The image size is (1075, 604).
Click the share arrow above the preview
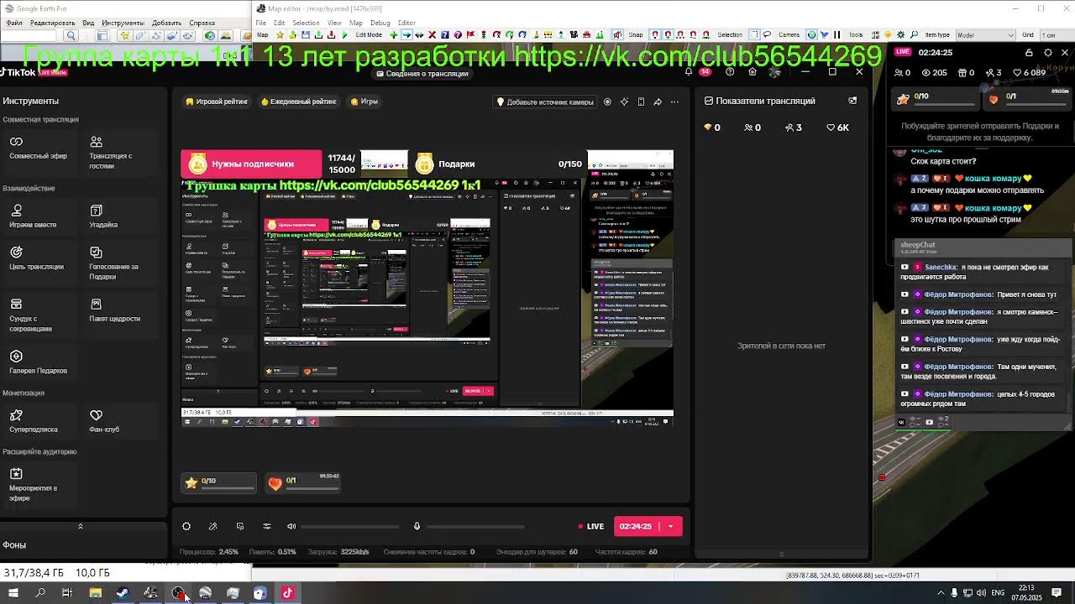(x=658, y=102)
